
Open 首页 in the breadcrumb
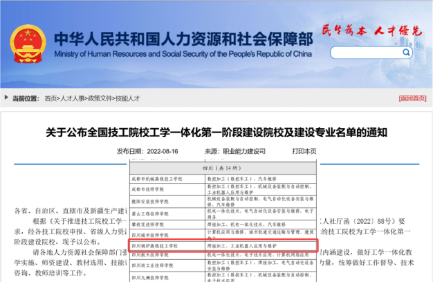pos(50,98)
